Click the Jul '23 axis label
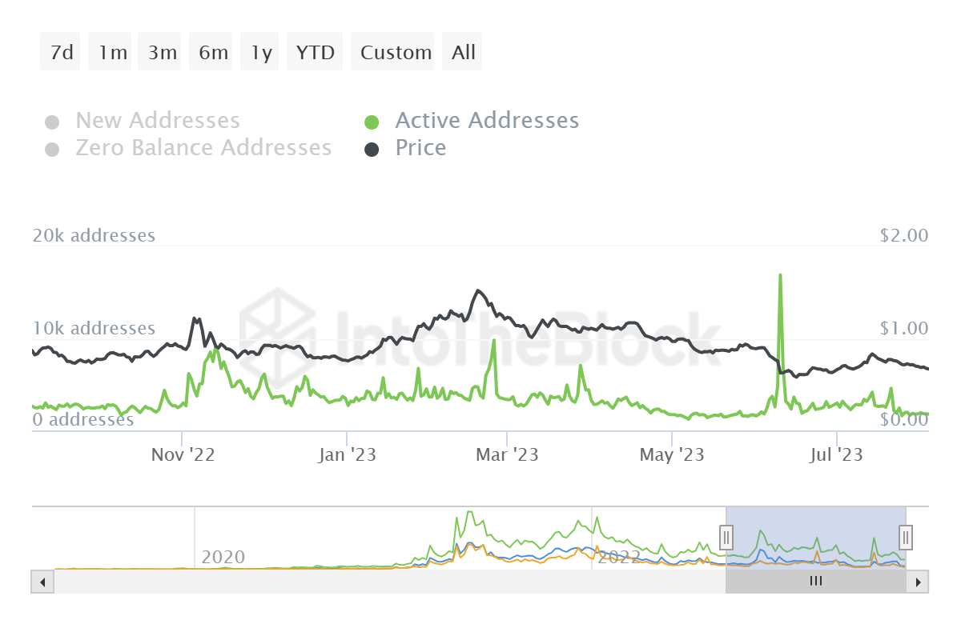Viewport: 961px width, 640px height. coord(836,455)
